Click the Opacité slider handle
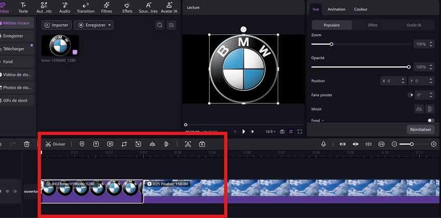Viewport: 441px width, 218px height. pyautogui.click(x=409, y=67)
